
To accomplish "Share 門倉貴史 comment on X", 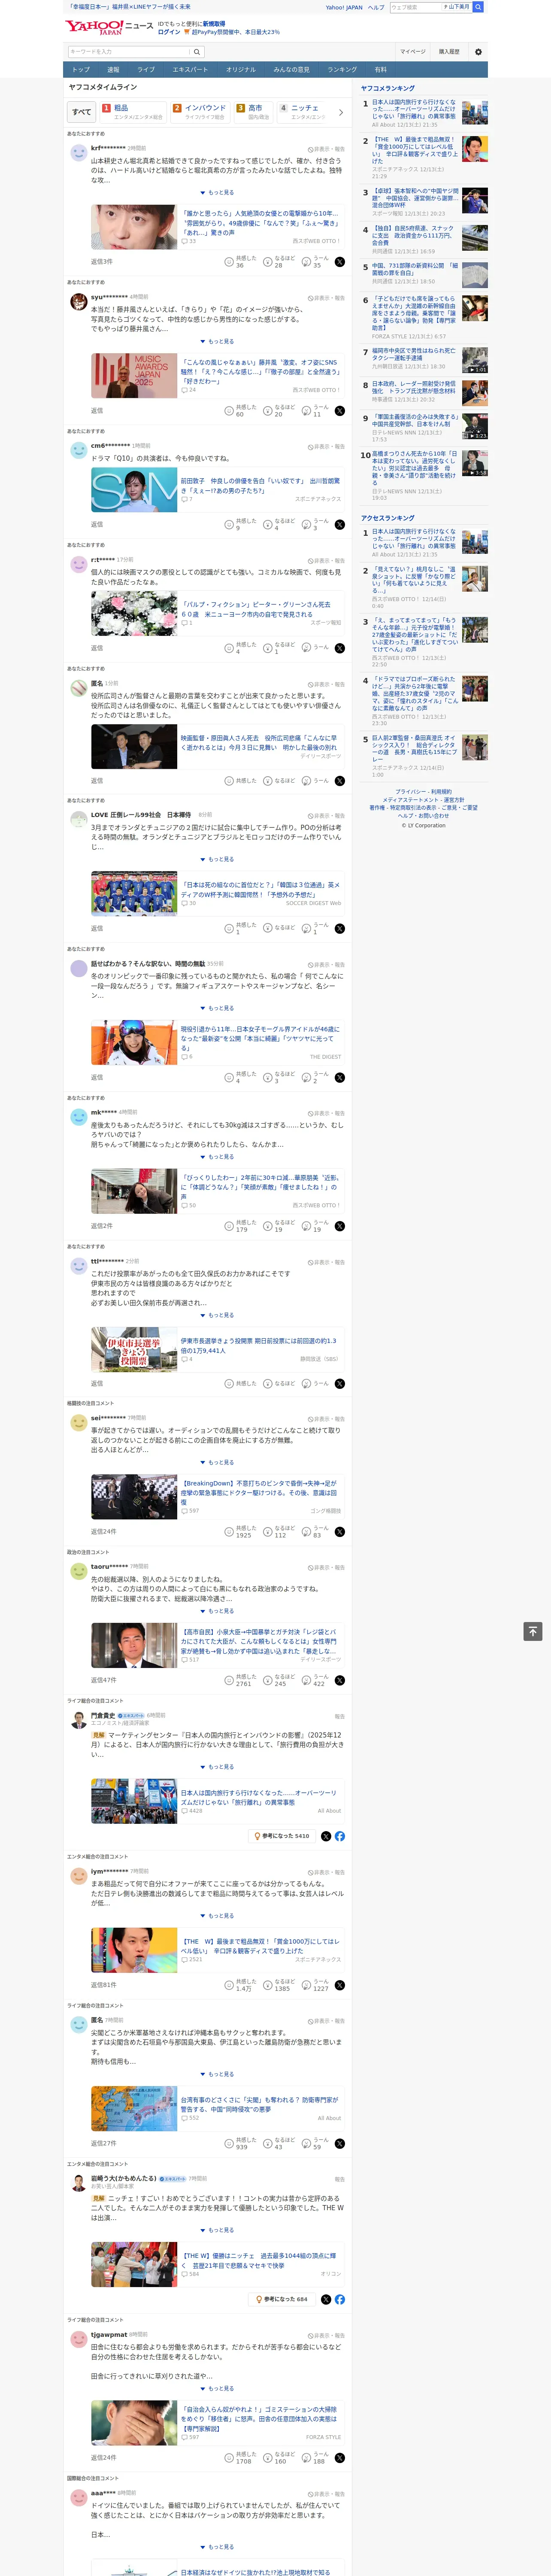I will tap(326, 1836).
